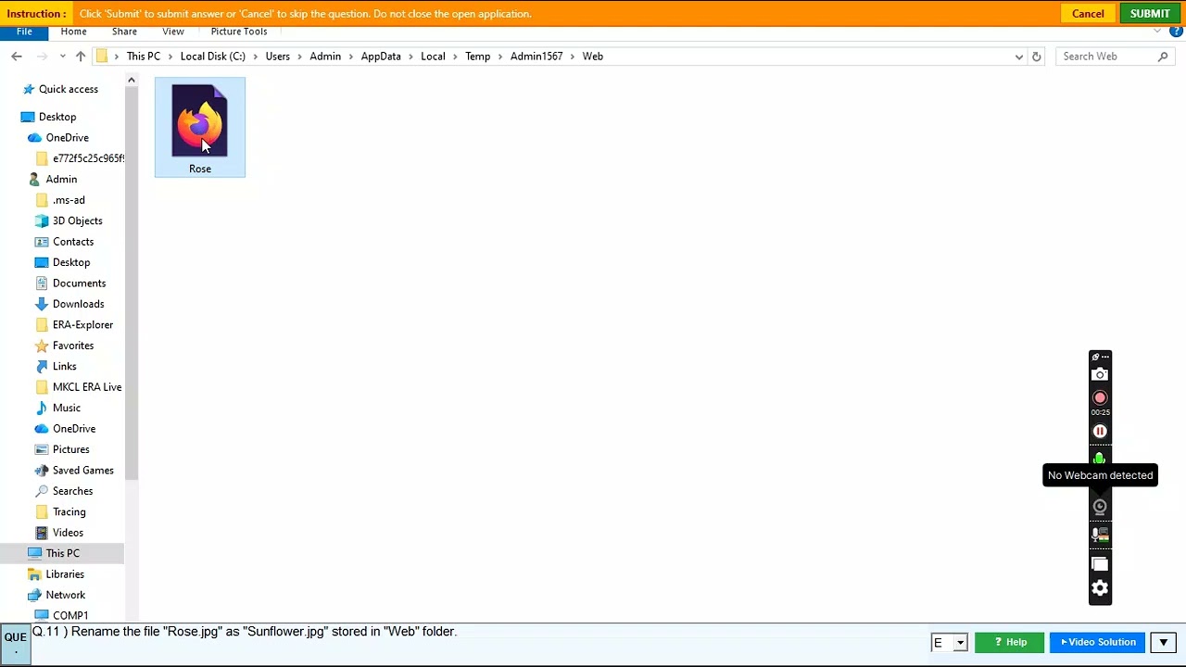Open the File menu tab
This screenshot has width=1186, height=667.
pyautogui.click(x=24, y=31)
